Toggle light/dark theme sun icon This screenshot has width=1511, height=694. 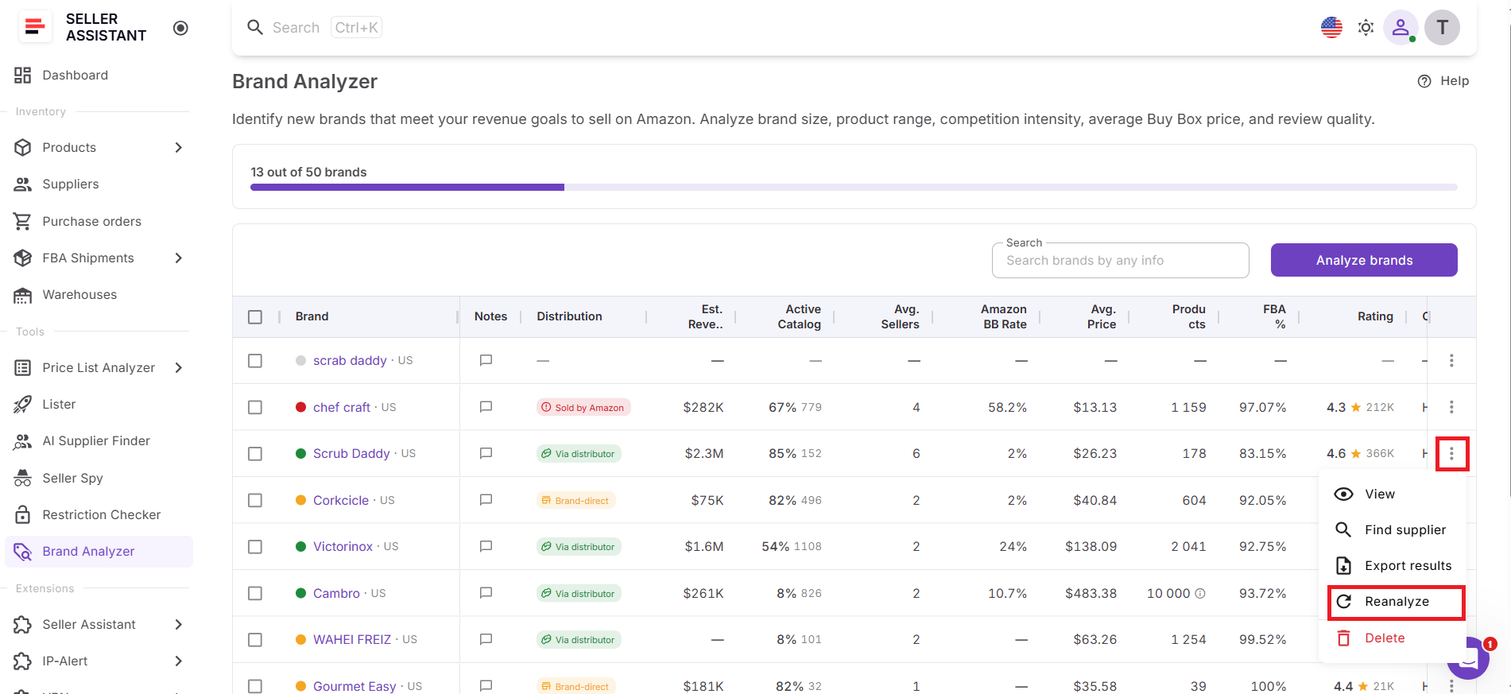click(1366, 28)
